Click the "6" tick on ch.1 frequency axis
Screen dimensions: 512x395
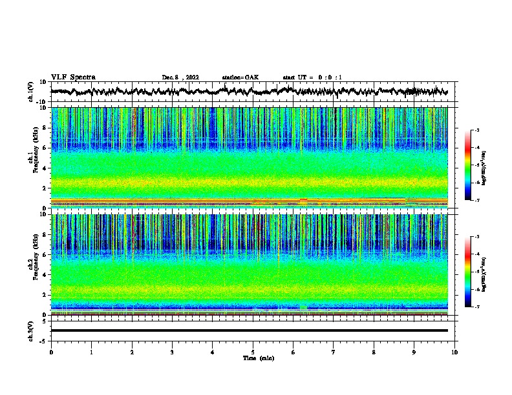click(x=45, y=148)
